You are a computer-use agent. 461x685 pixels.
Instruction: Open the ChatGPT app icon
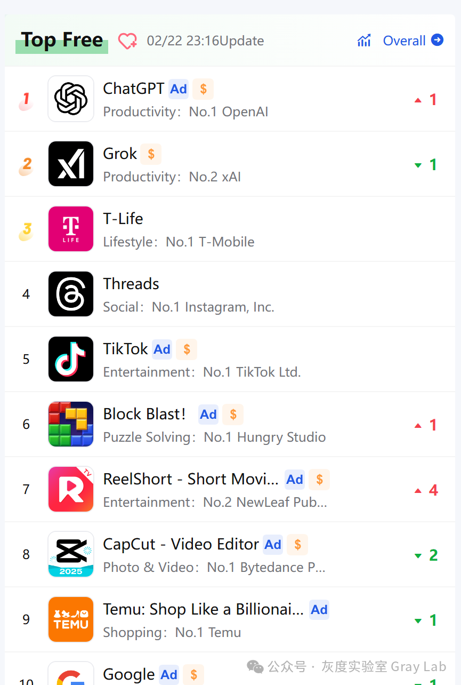[x=71, y=99]
